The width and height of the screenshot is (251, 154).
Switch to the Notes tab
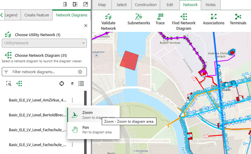(210, 5)
